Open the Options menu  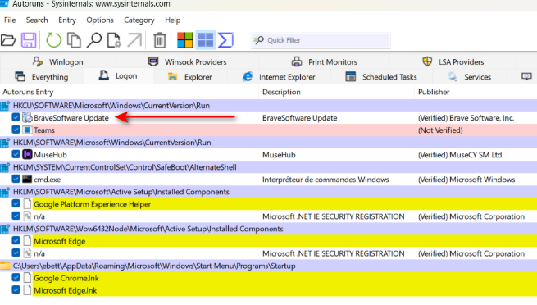100,20
